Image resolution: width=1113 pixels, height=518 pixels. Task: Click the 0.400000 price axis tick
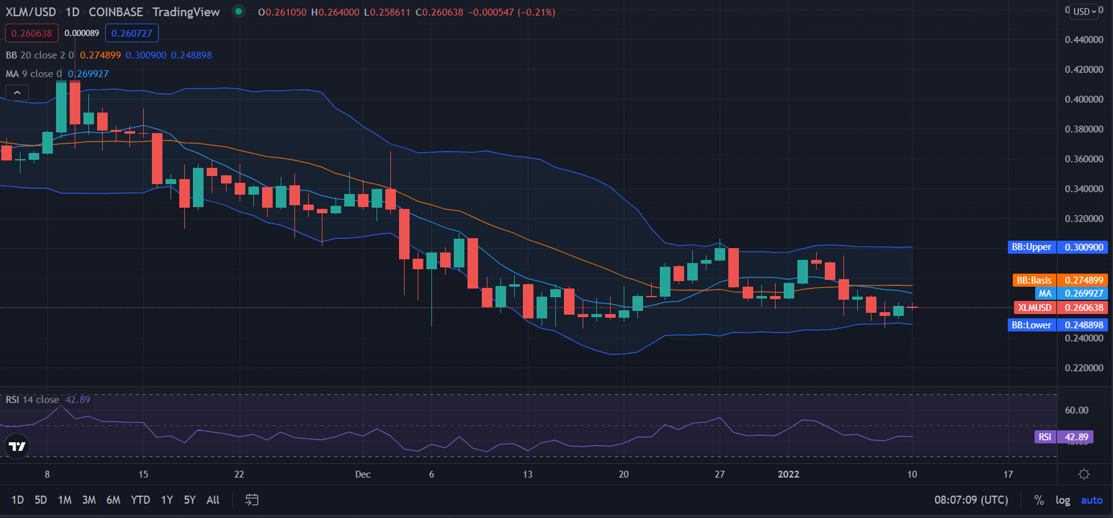click(x=1084, y=99)
